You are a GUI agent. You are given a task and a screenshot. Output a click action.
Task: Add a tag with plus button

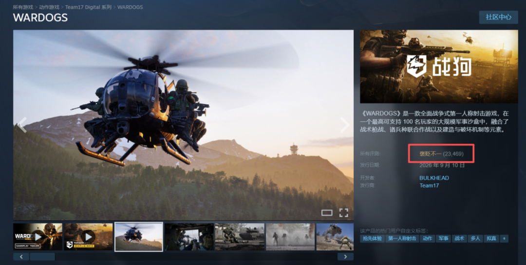click(x=504, y=239)
